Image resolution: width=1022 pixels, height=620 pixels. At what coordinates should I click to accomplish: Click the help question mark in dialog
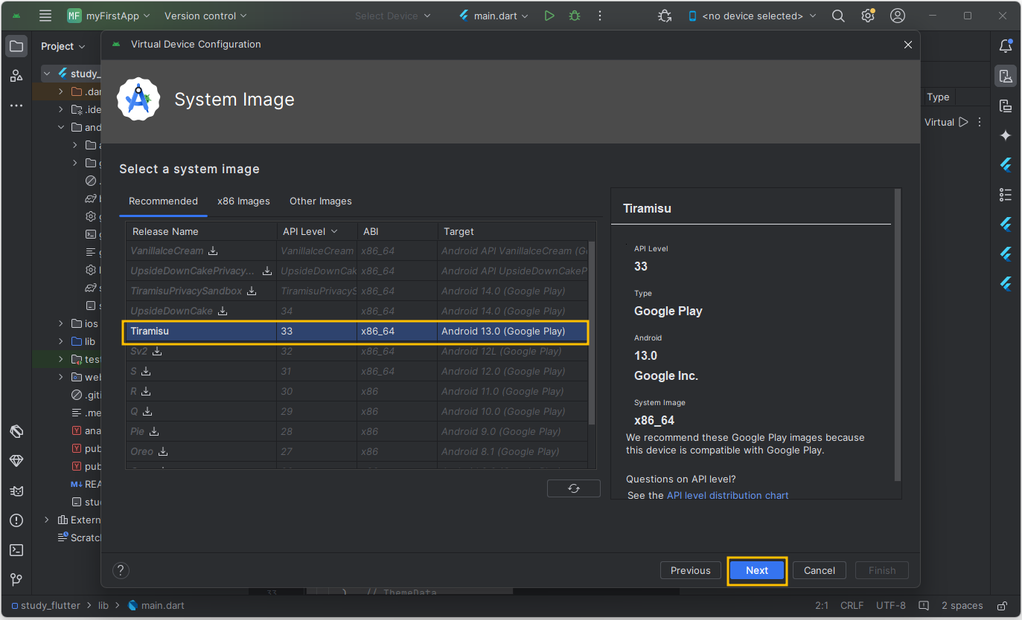(121, 570)
